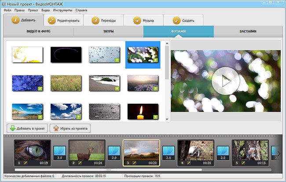Open the Файл menu
Screen dimensions: 286x182
coord(7,10)
